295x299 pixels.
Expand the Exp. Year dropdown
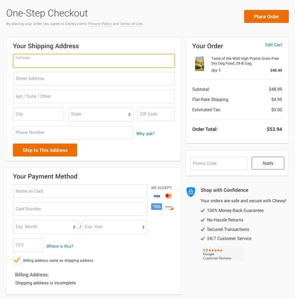click(115, 227)
